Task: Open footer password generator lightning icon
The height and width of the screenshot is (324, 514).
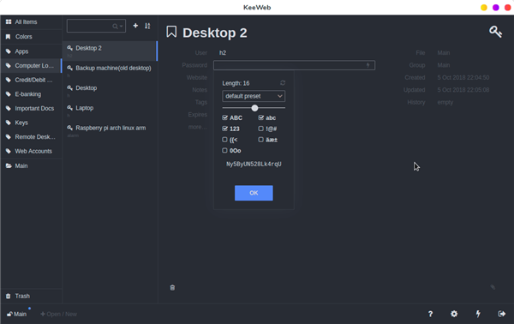Action: click(478, 314)
